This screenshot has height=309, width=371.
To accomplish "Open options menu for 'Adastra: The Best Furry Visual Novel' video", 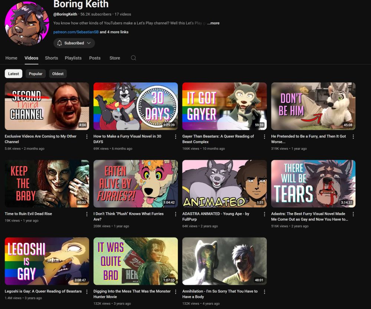I will click(x=353, y=214).
